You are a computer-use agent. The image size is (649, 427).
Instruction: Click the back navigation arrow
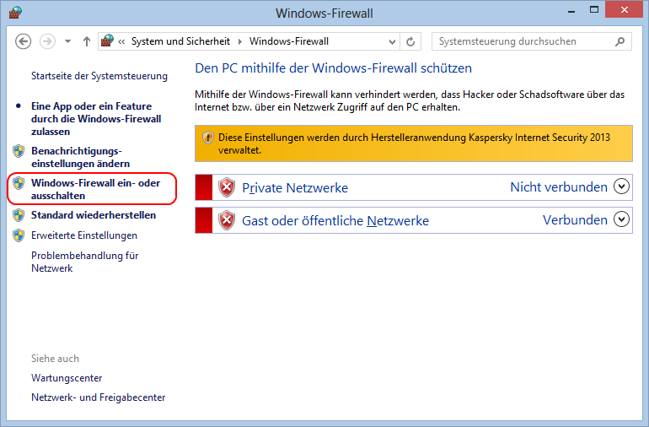point(24,41)
